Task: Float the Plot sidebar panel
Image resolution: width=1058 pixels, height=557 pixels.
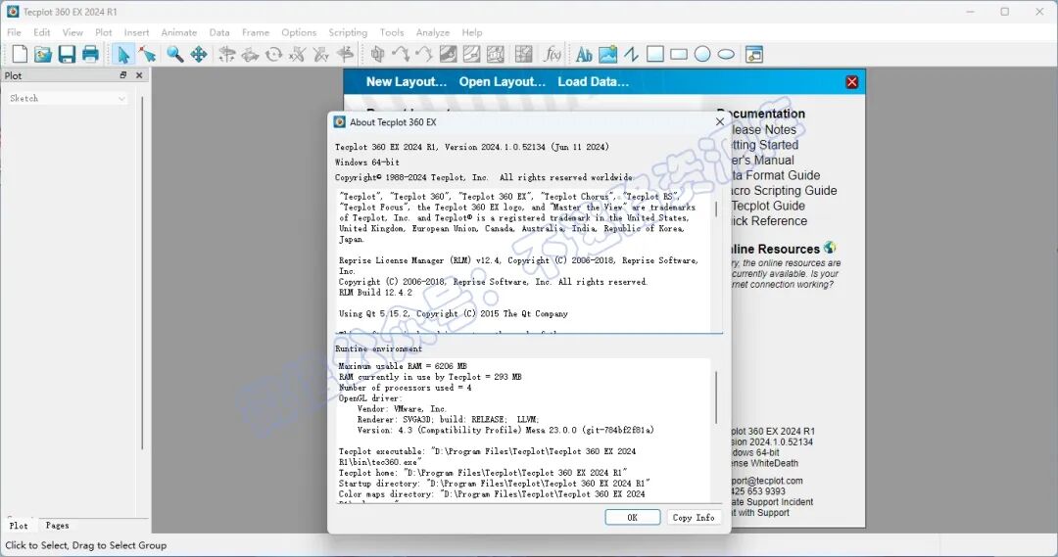Action: coord(122,75)
